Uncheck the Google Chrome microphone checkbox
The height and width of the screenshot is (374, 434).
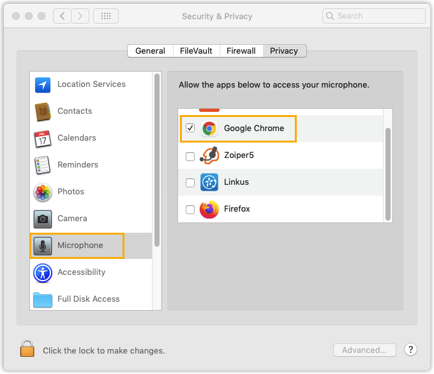(x=190, y=128)
